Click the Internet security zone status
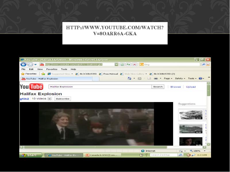 [148, 151]
